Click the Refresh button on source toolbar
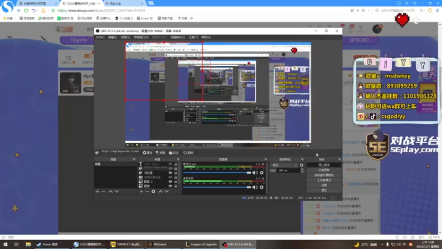Screen dimensions: 442x249 [x=188, y=153]
